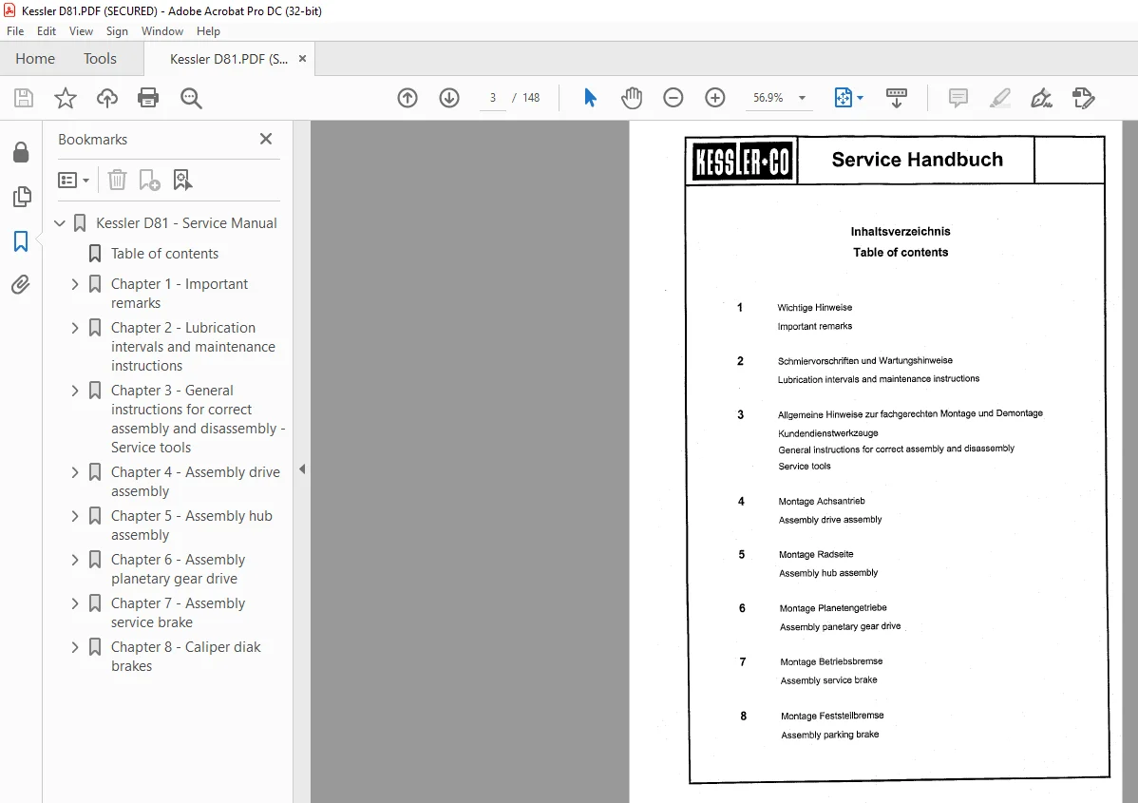Viewport: 1138px width, 803px height.
Task: Delete selected bookmark with trash icon
Action: click(117, 180)
